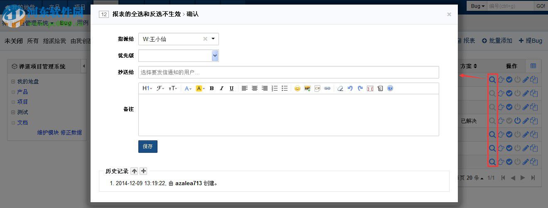Insert an image into the remark
This screenshot has height=208, width=548.
point(307,88)
